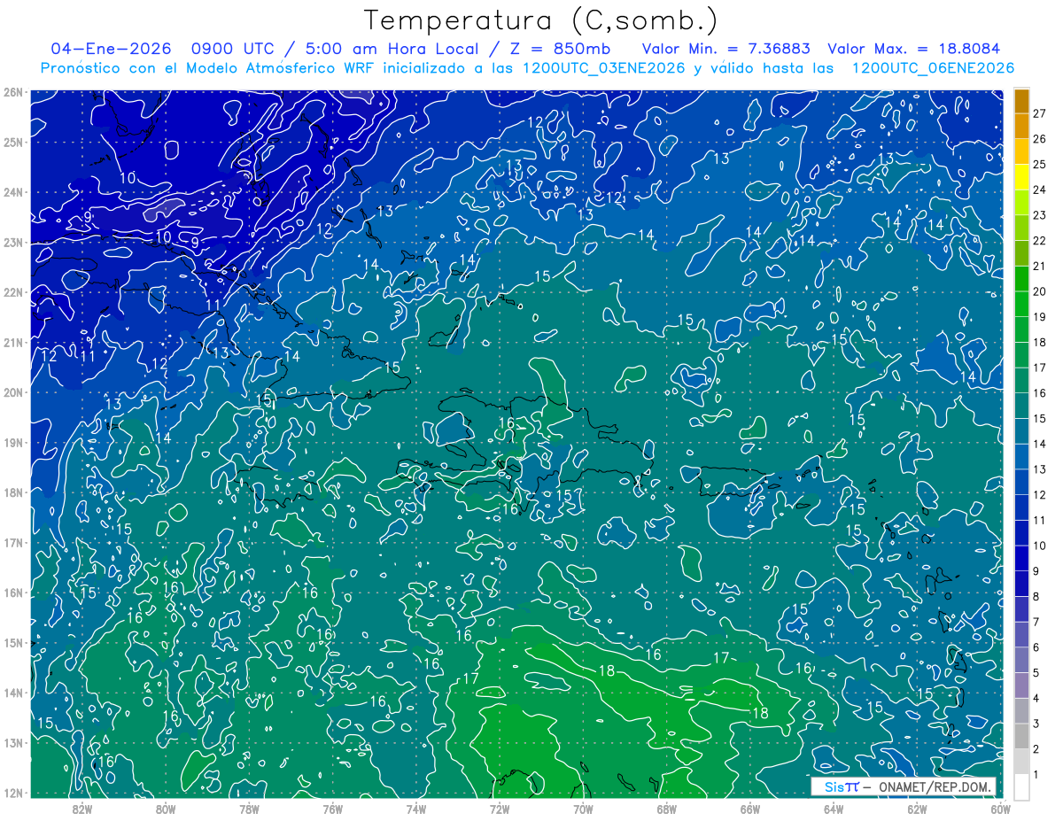Viewport: 1063px width, 821px height.
Task: Click the '60W' longitude axis label
Action: pos(1000,809)
